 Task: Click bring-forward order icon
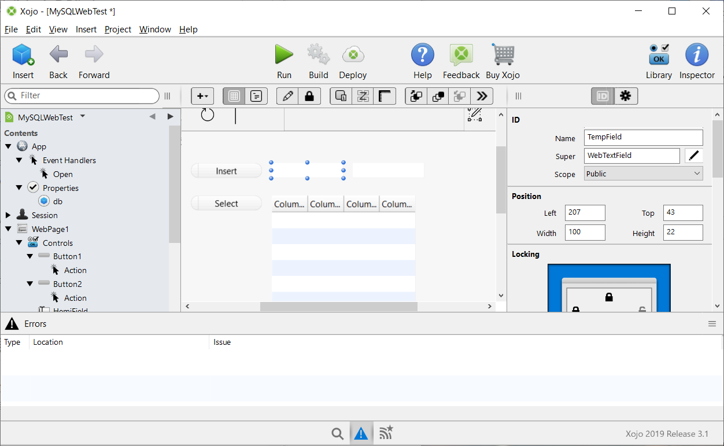(416, 96)
